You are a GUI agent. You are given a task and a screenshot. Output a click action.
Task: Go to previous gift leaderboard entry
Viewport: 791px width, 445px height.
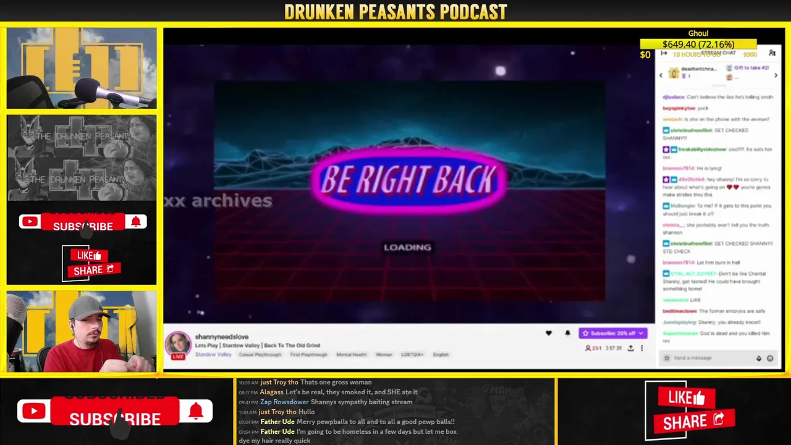coord(661,75)
